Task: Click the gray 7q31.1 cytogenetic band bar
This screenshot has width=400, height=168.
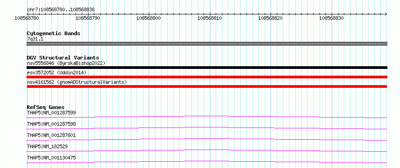Action: (207, 44)
